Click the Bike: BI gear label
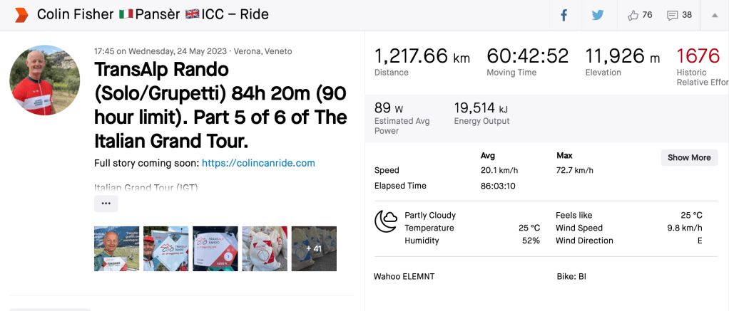 pyautogui.click(x=571, y=276)
